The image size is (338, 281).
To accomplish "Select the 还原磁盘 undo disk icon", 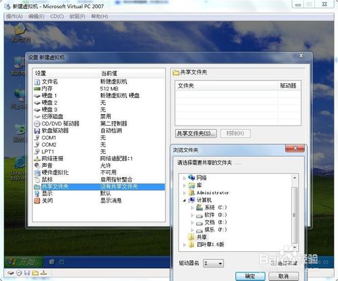I will (x=37, y=117).
